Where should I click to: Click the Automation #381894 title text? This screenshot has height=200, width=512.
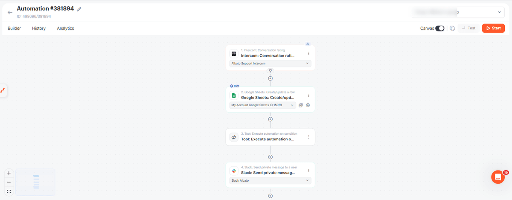pyautogui.click(x=45, y=9)
